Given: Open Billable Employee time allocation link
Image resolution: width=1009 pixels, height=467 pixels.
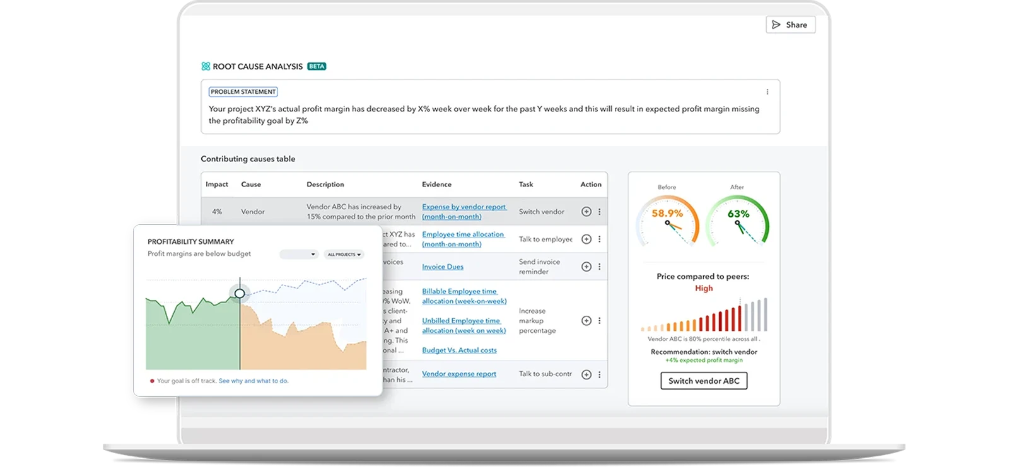Looking at the screenshot, I should (x=464, y=296).
